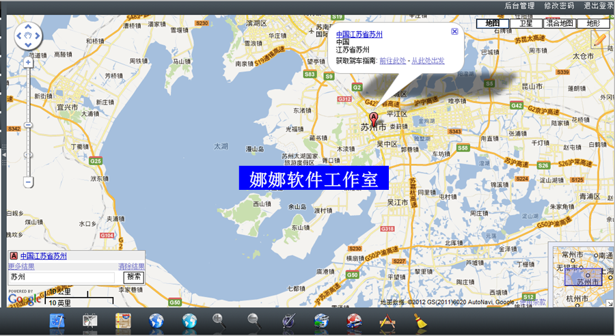This screenshot has width=615, height=336.
Task: Open the compass with quill pen icon
Action: click(x=288, y=321)
